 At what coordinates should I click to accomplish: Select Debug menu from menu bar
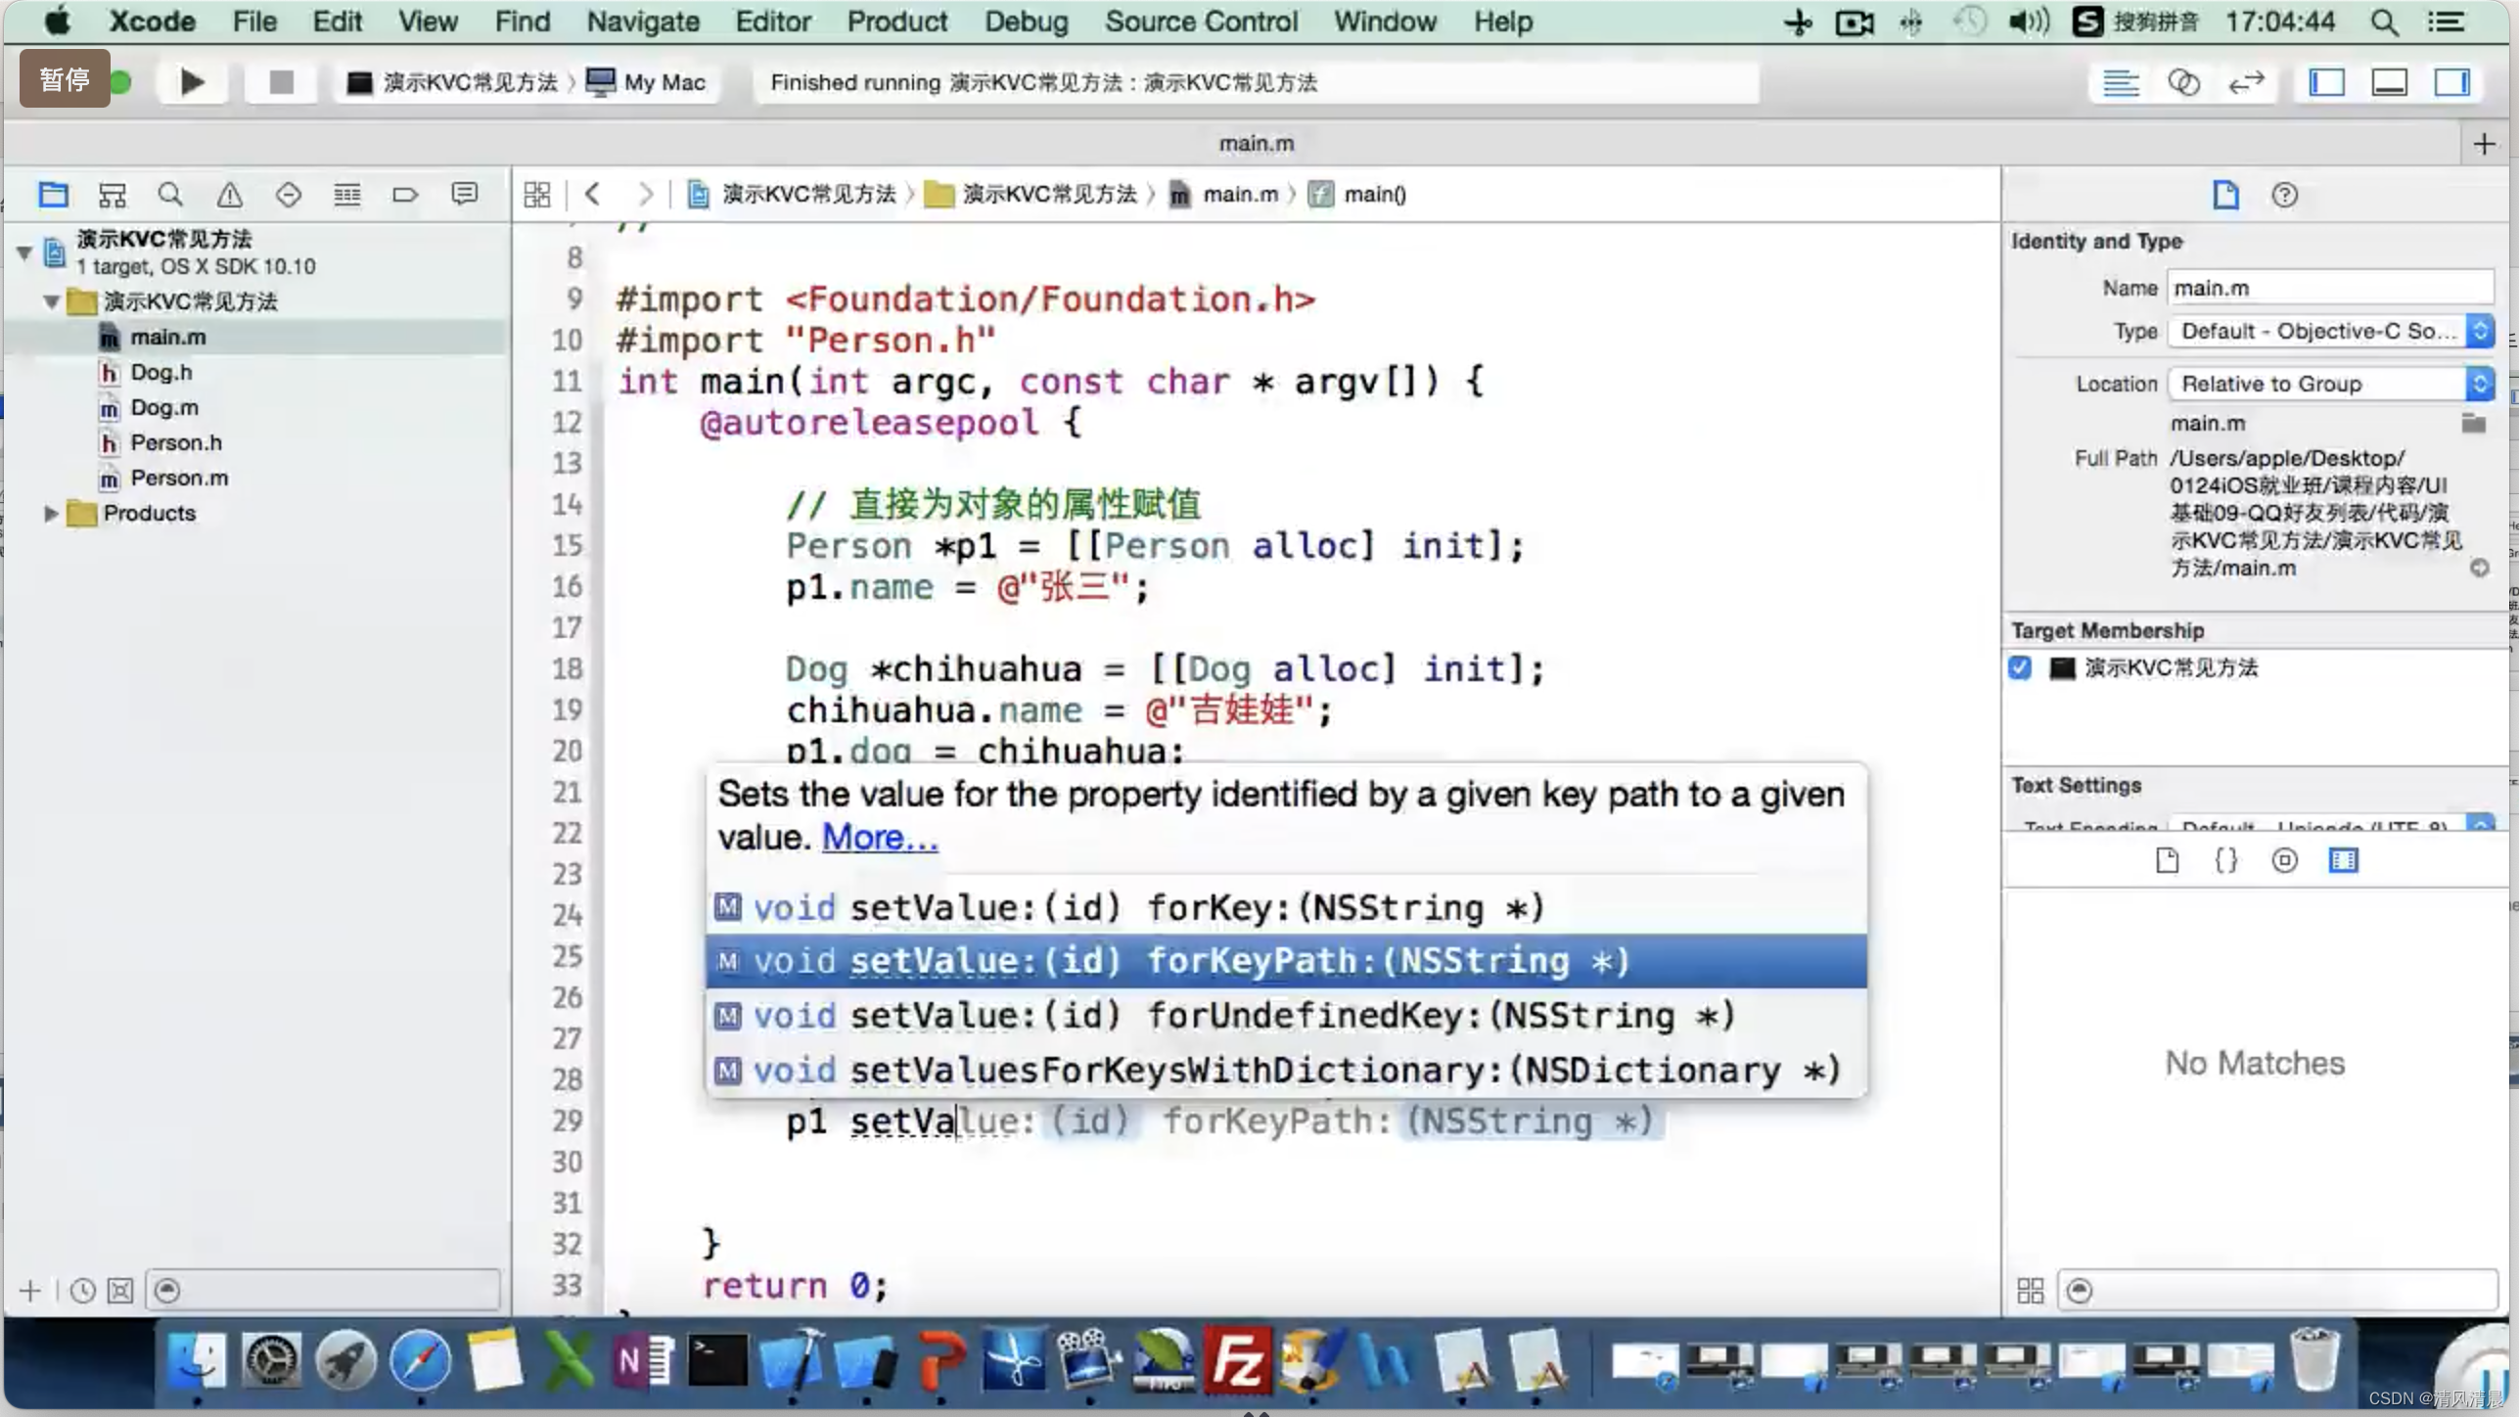tap(1025, 21)
